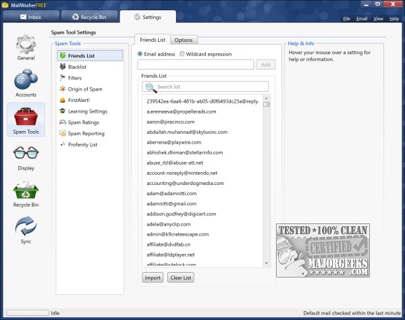This screenshot has width=405, height=320.
Task: Open Profanity List item
Action: (x=90, y=144)
